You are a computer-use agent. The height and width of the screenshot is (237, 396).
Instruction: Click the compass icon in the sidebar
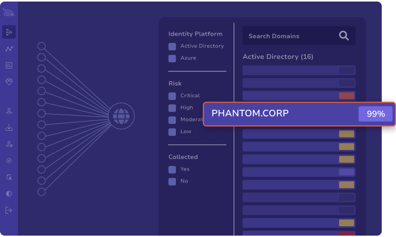click(x=9, y=161)
